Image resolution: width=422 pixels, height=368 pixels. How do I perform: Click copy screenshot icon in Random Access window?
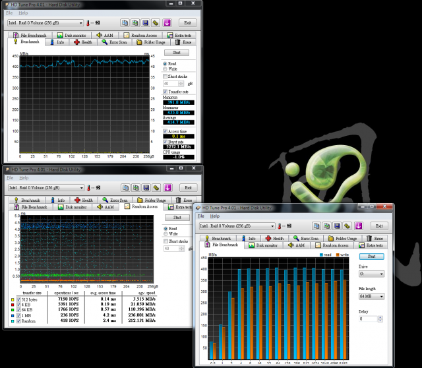point(136,188)
